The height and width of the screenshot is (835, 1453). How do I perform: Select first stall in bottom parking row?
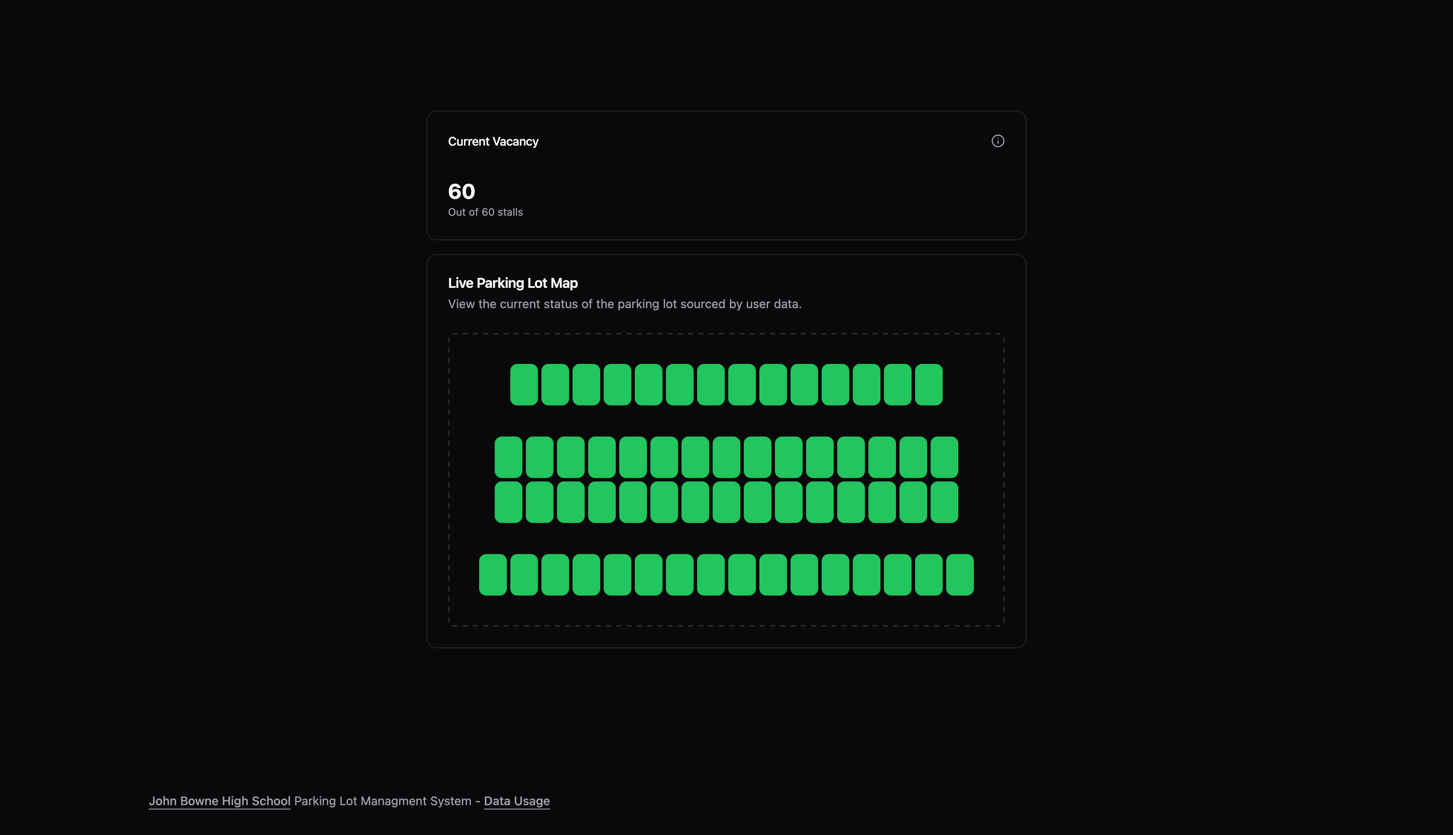pos(493,575)
